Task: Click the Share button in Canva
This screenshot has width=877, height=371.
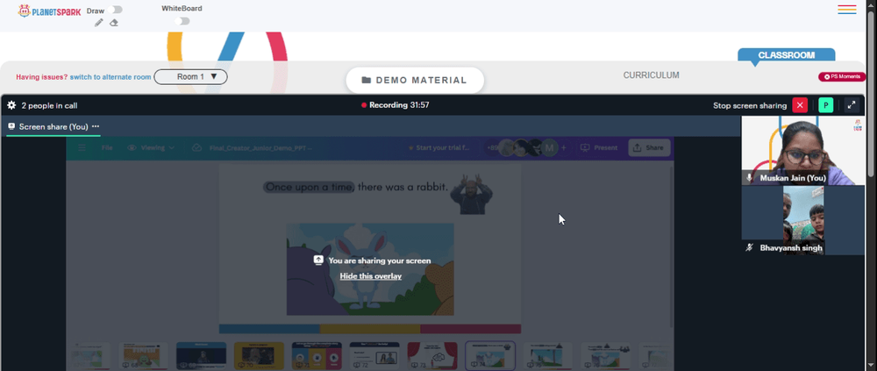Action: pos(649,147)
